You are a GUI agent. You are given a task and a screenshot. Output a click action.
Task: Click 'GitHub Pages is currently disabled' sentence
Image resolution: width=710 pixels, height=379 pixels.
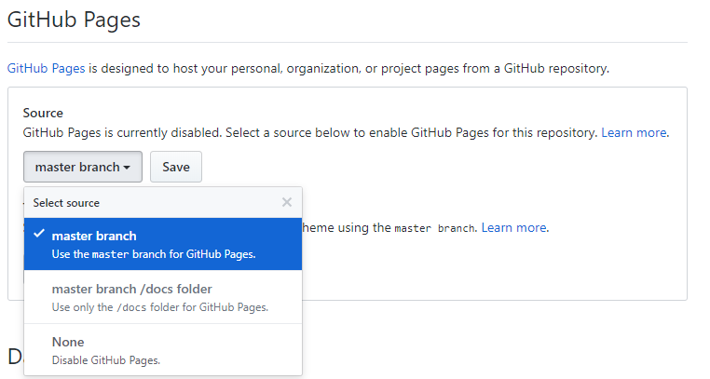122,132
